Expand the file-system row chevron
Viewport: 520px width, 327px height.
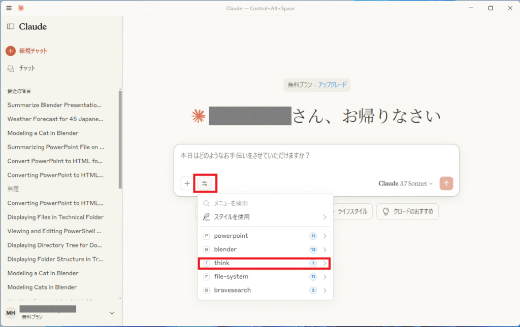pos(324,277)
